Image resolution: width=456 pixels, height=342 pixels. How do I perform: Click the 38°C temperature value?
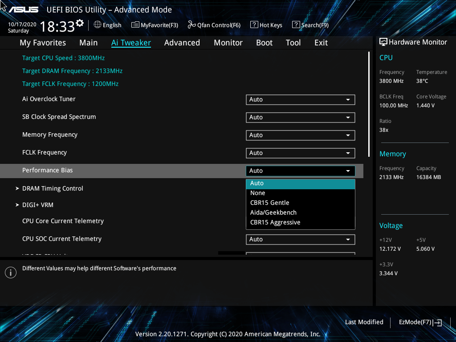pyautogui.click(x=422, y=81)
